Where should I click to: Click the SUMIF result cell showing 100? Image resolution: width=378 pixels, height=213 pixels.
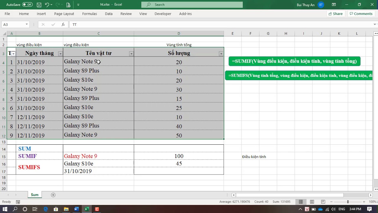click(x=179, y=156)
